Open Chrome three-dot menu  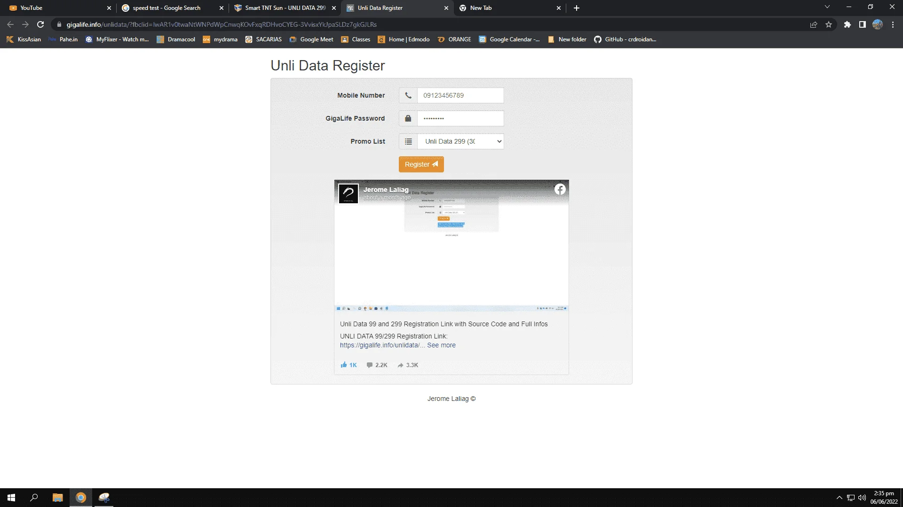tap(893, 24)
